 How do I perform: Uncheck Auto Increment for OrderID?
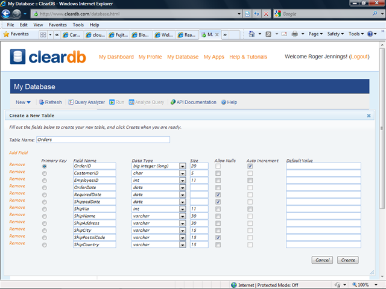[x=250, y=166]
